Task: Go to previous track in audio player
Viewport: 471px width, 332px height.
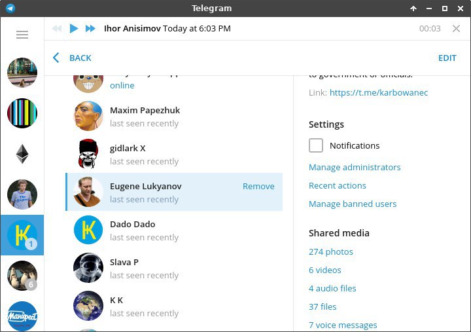Action: coord(57,29)
